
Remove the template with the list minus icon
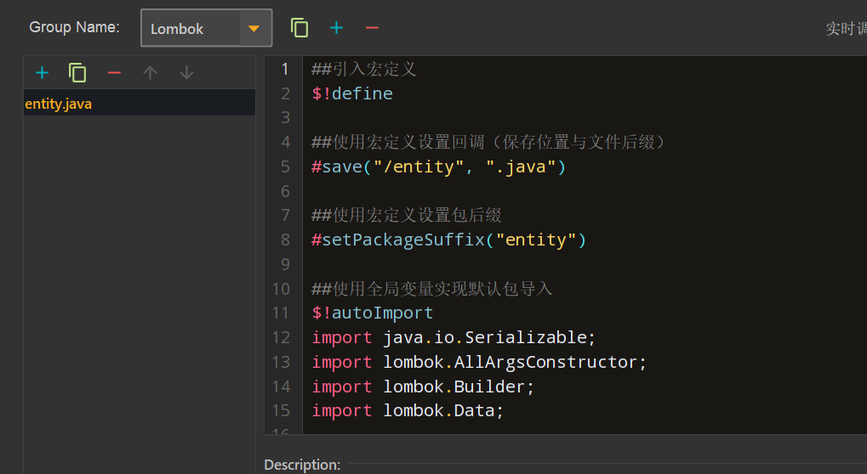115,73
